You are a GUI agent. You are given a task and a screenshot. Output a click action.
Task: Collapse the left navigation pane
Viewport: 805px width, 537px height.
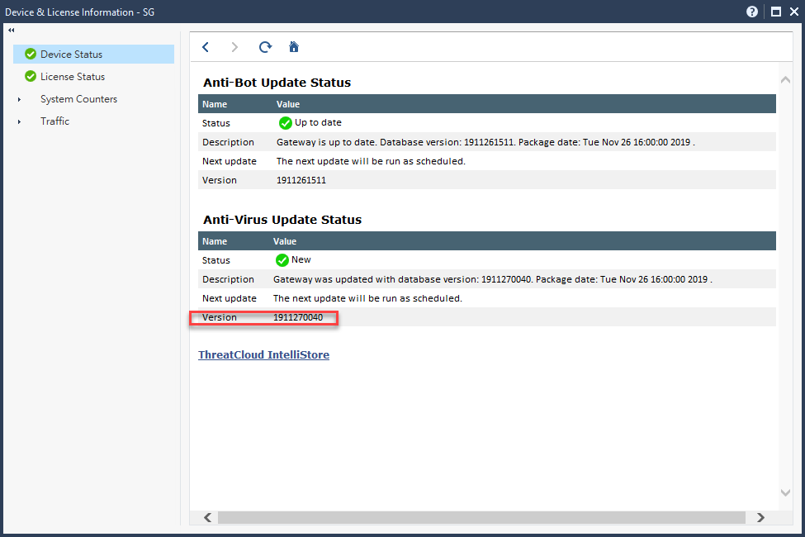[12, 31]
